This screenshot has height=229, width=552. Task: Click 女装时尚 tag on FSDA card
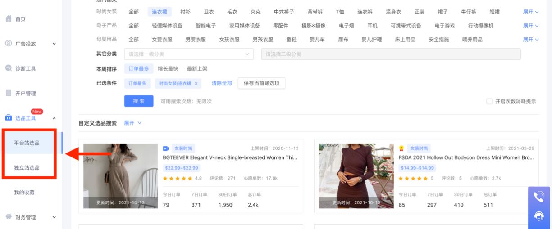click(419, 148)
